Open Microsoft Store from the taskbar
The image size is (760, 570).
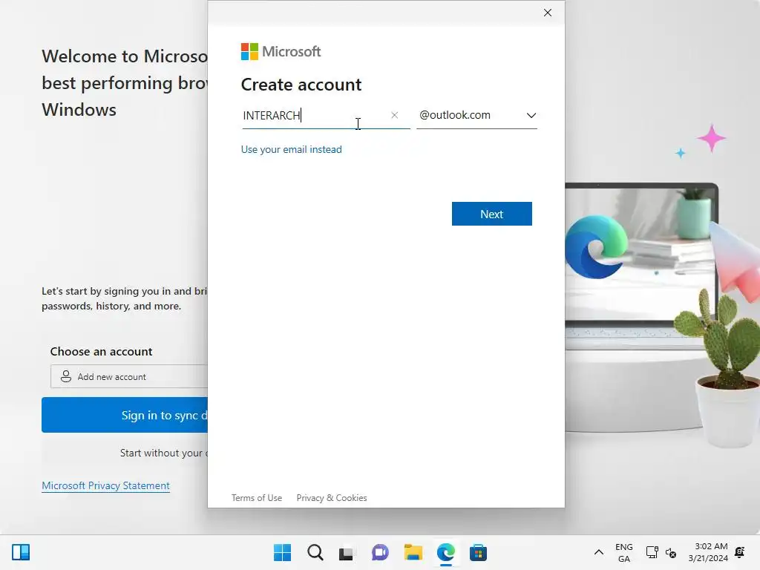pyautogui.click(x=478, y=552)
